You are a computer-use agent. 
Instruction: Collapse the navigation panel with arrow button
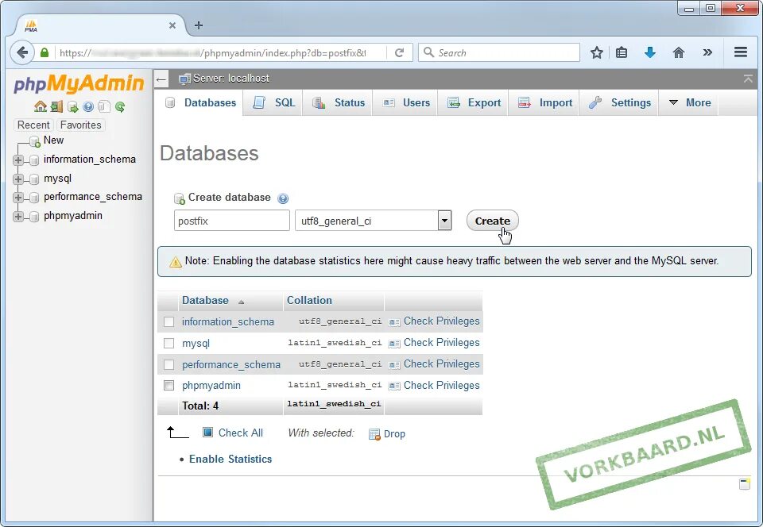tap(161, 79)
